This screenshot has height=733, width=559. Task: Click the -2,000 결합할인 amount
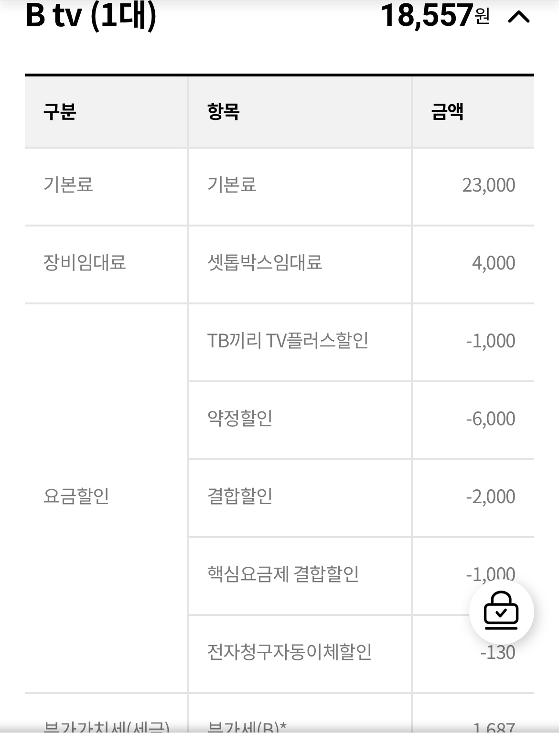coord(491,496)
